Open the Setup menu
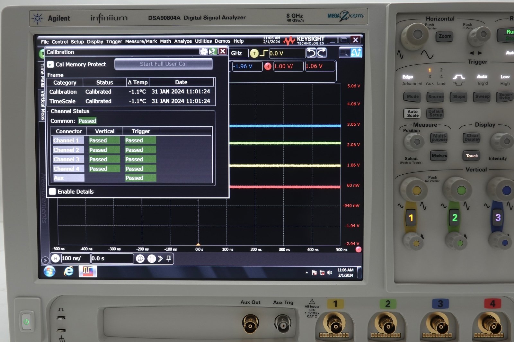 point(77,42)
